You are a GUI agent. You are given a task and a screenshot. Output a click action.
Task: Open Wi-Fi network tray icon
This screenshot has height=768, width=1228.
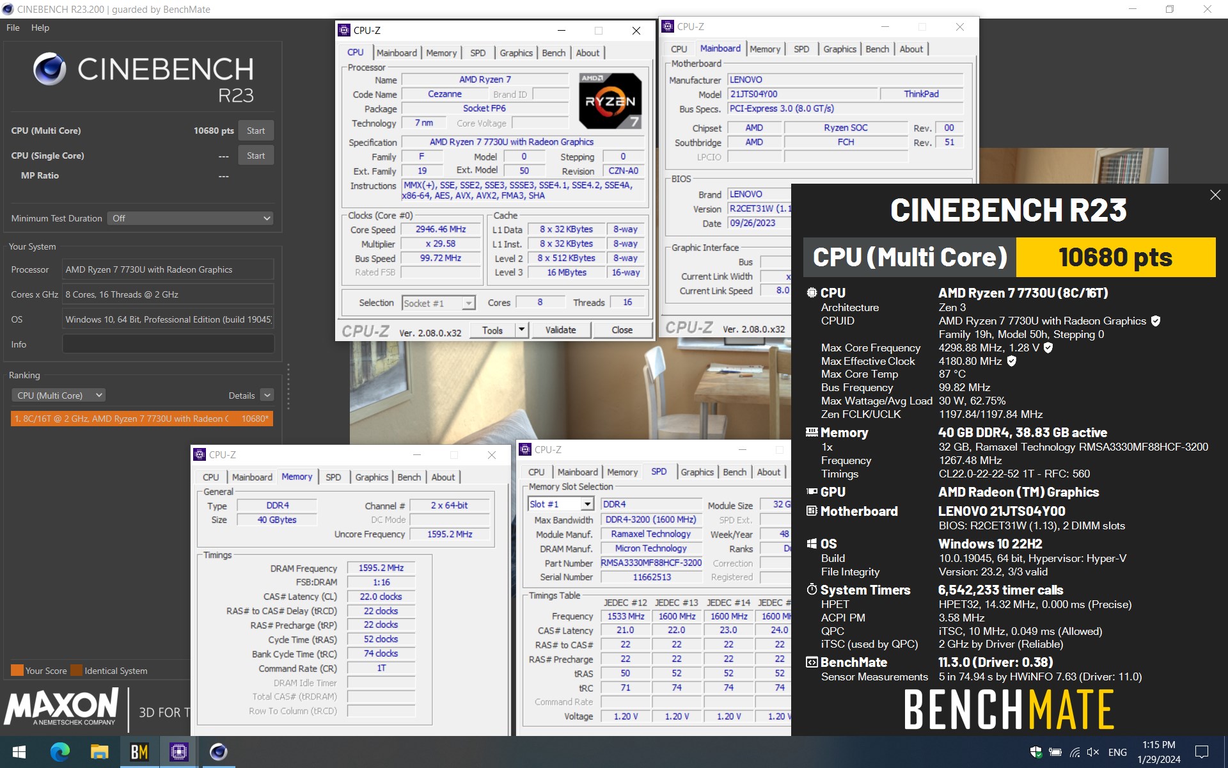pyautogui.click(x=1074, y=752)
